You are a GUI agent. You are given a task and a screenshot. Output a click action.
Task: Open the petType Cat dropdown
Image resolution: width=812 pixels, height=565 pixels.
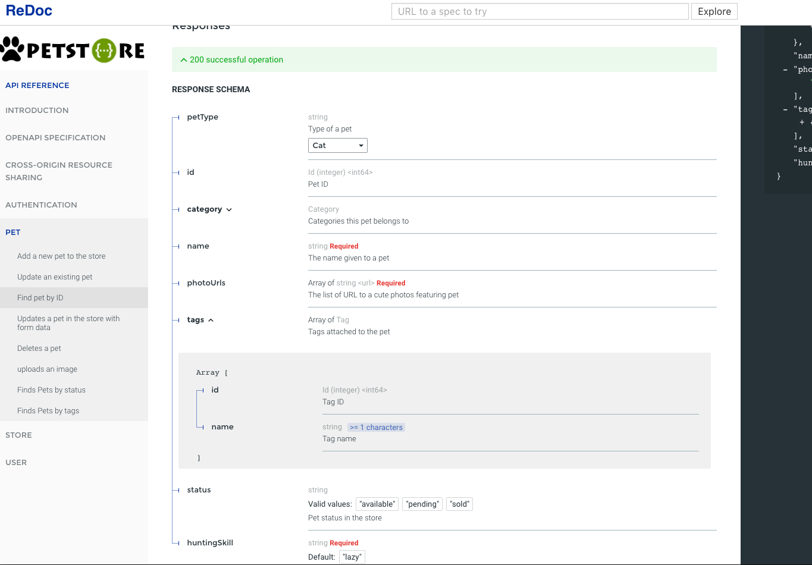pos(337,146)
